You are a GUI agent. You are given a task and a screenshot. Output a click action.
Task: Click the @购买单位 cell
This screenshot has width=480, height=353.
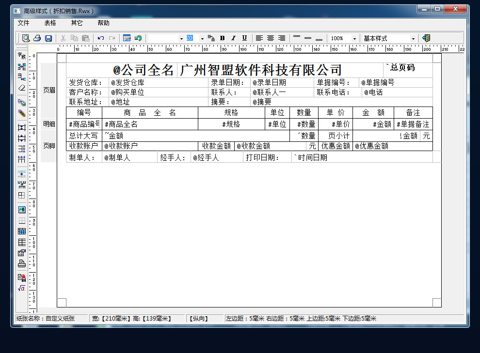158,92
